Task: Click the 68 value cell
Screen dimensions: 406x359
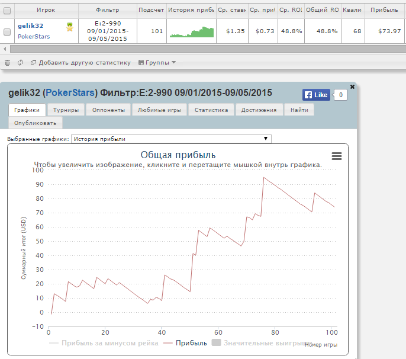Action: 353,31
